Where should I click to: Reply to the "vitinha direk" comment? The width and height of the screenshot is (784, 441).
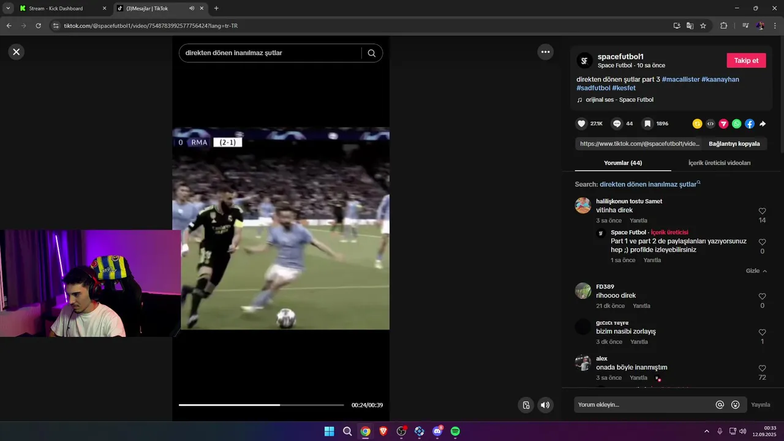point(638,221)
